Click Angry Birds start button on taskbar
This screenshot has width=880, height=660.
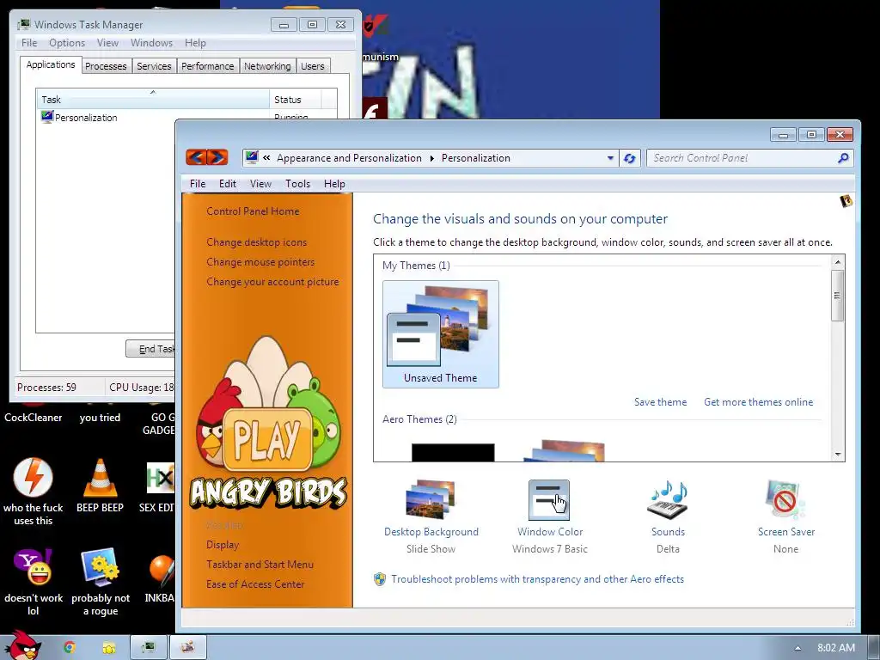point(22,645)
